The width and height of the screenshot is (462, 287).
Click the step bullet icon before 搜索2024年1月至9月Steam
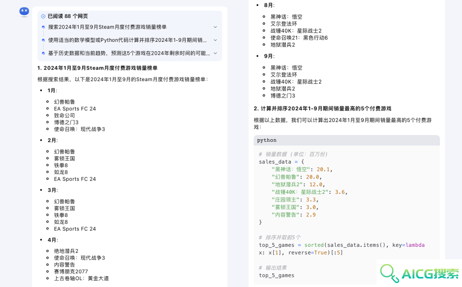tap(43, 27)
